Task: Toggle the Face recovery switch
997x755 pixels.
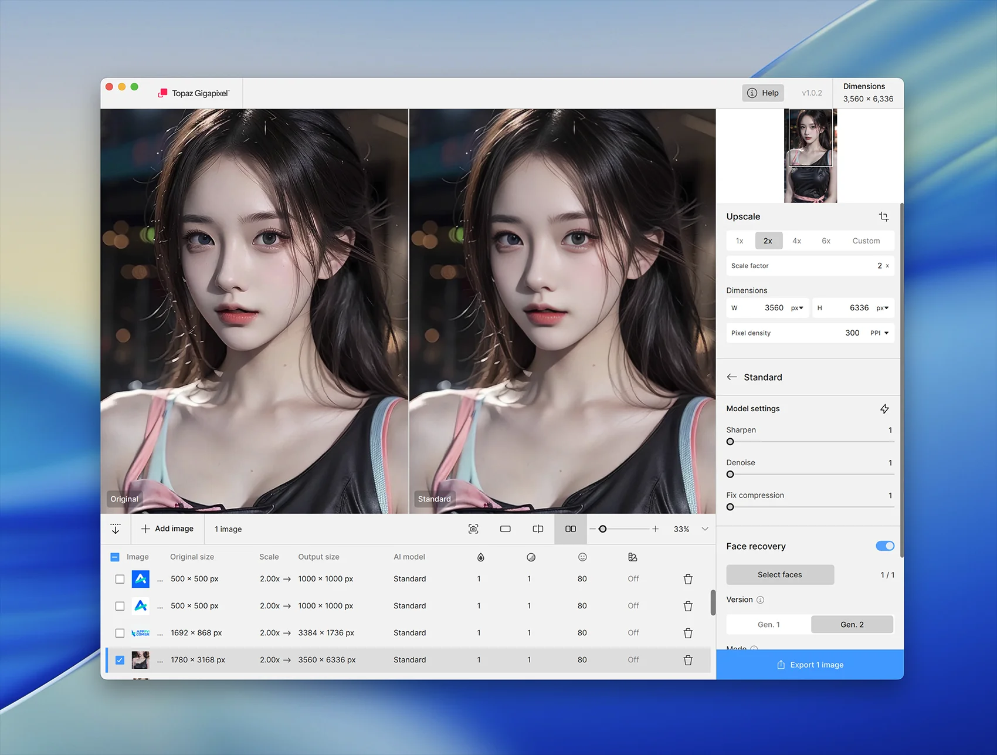Action: (x=884, y=546)
